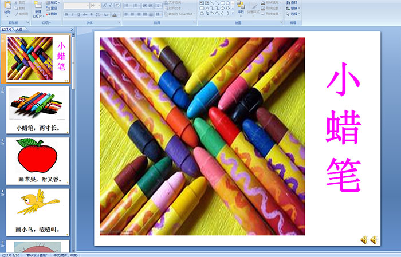Click the Grow Font icon
This screenshot has height=257, width=401.
point(105,5)
